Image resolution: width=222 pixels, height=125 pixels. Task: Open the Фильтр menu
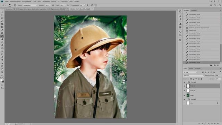pos(53,1)
